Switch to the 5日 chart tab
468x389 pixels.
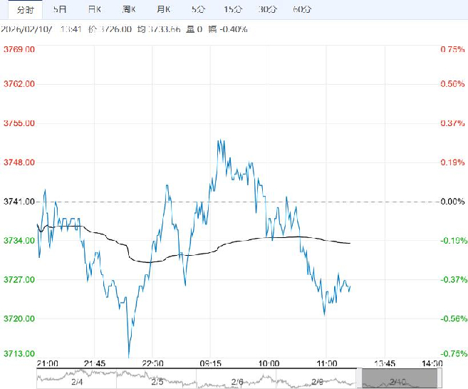pyautogui.click(x=61, y=9)
